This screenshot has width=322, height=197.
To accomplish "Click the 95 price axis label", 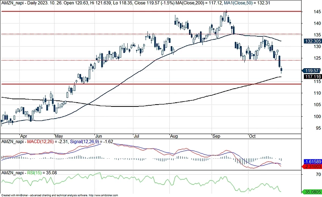I will (318, 128).
